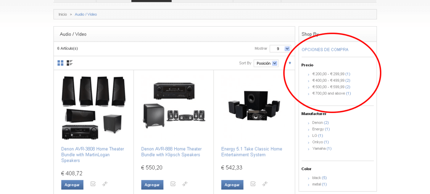Click the price '€ 542,33'
The width and height of the screenshot is (430, 194).
tap(232, 167)
